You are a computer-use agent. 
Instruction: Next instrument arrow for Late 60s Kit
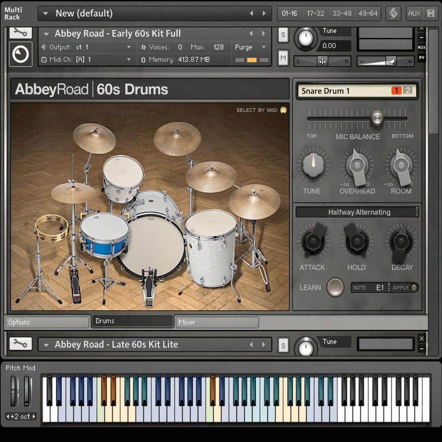click(264, 344)
